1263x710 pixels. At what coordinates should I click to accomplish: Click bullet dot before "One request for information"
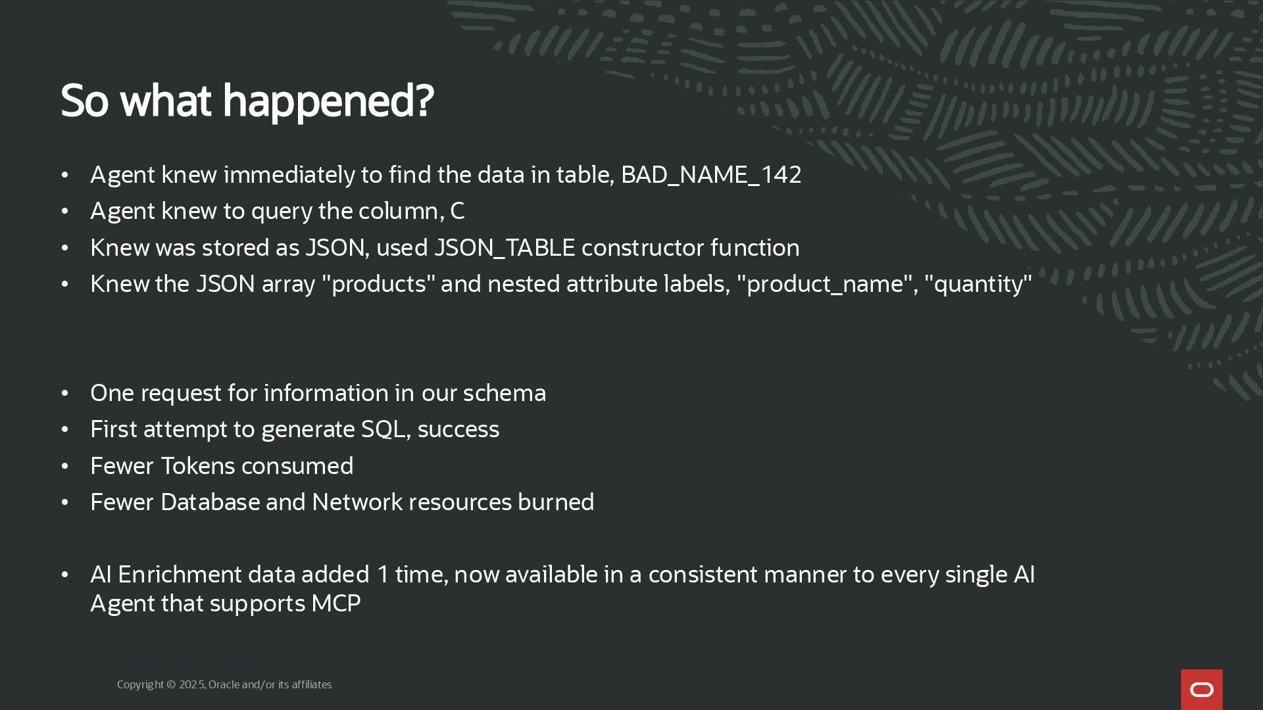(64, 393)
